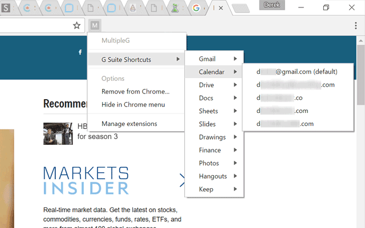
Task: Select the second account in the Calendar list
Action: [298, 85]
